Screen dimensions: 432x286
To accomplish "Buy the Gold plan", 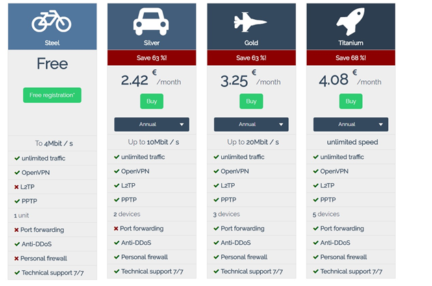I will [251, 102].
